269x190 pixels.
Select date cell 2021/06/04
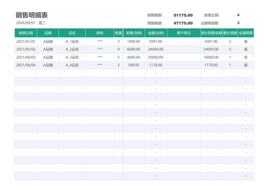coord(26,65)
